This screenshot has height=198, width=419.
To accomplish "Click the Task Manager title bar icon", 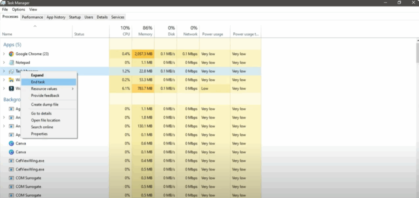I will pyautogui.click(x=3, y=3).
